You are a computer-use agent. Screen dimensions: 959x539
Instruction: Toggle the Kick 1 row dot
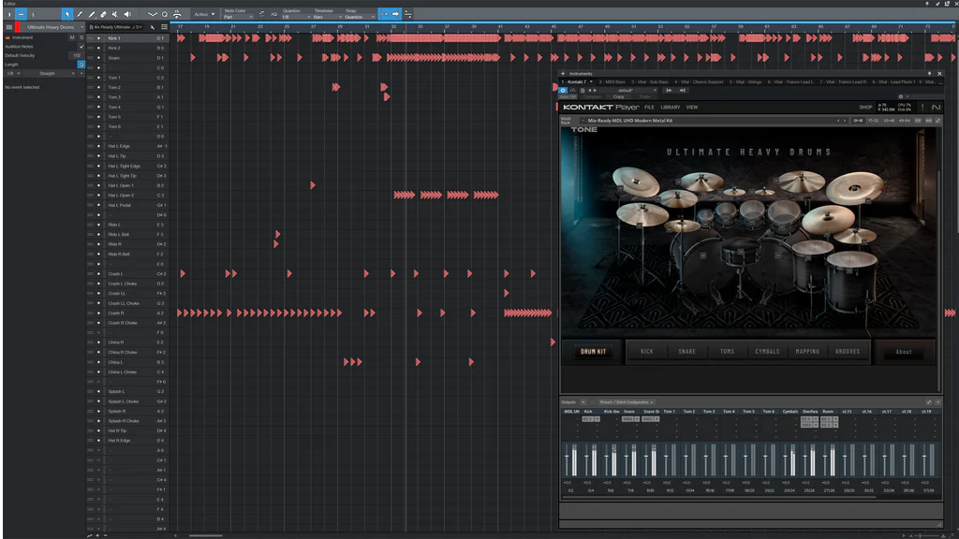99,37
